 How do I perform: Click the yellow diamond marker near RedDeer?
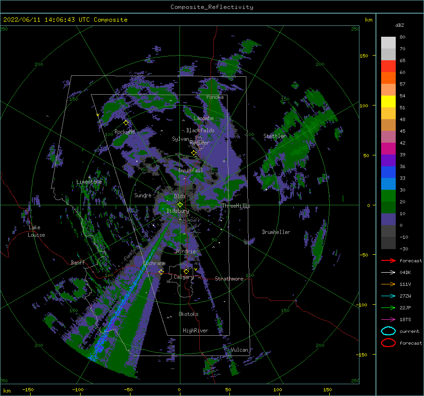(x=194, y=153)
